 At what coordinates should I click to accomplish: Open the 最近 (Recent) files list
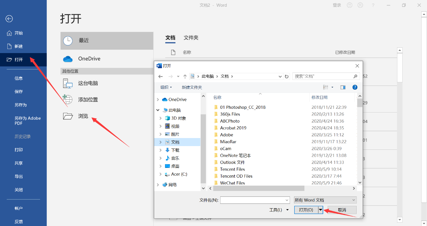(84, 41)
